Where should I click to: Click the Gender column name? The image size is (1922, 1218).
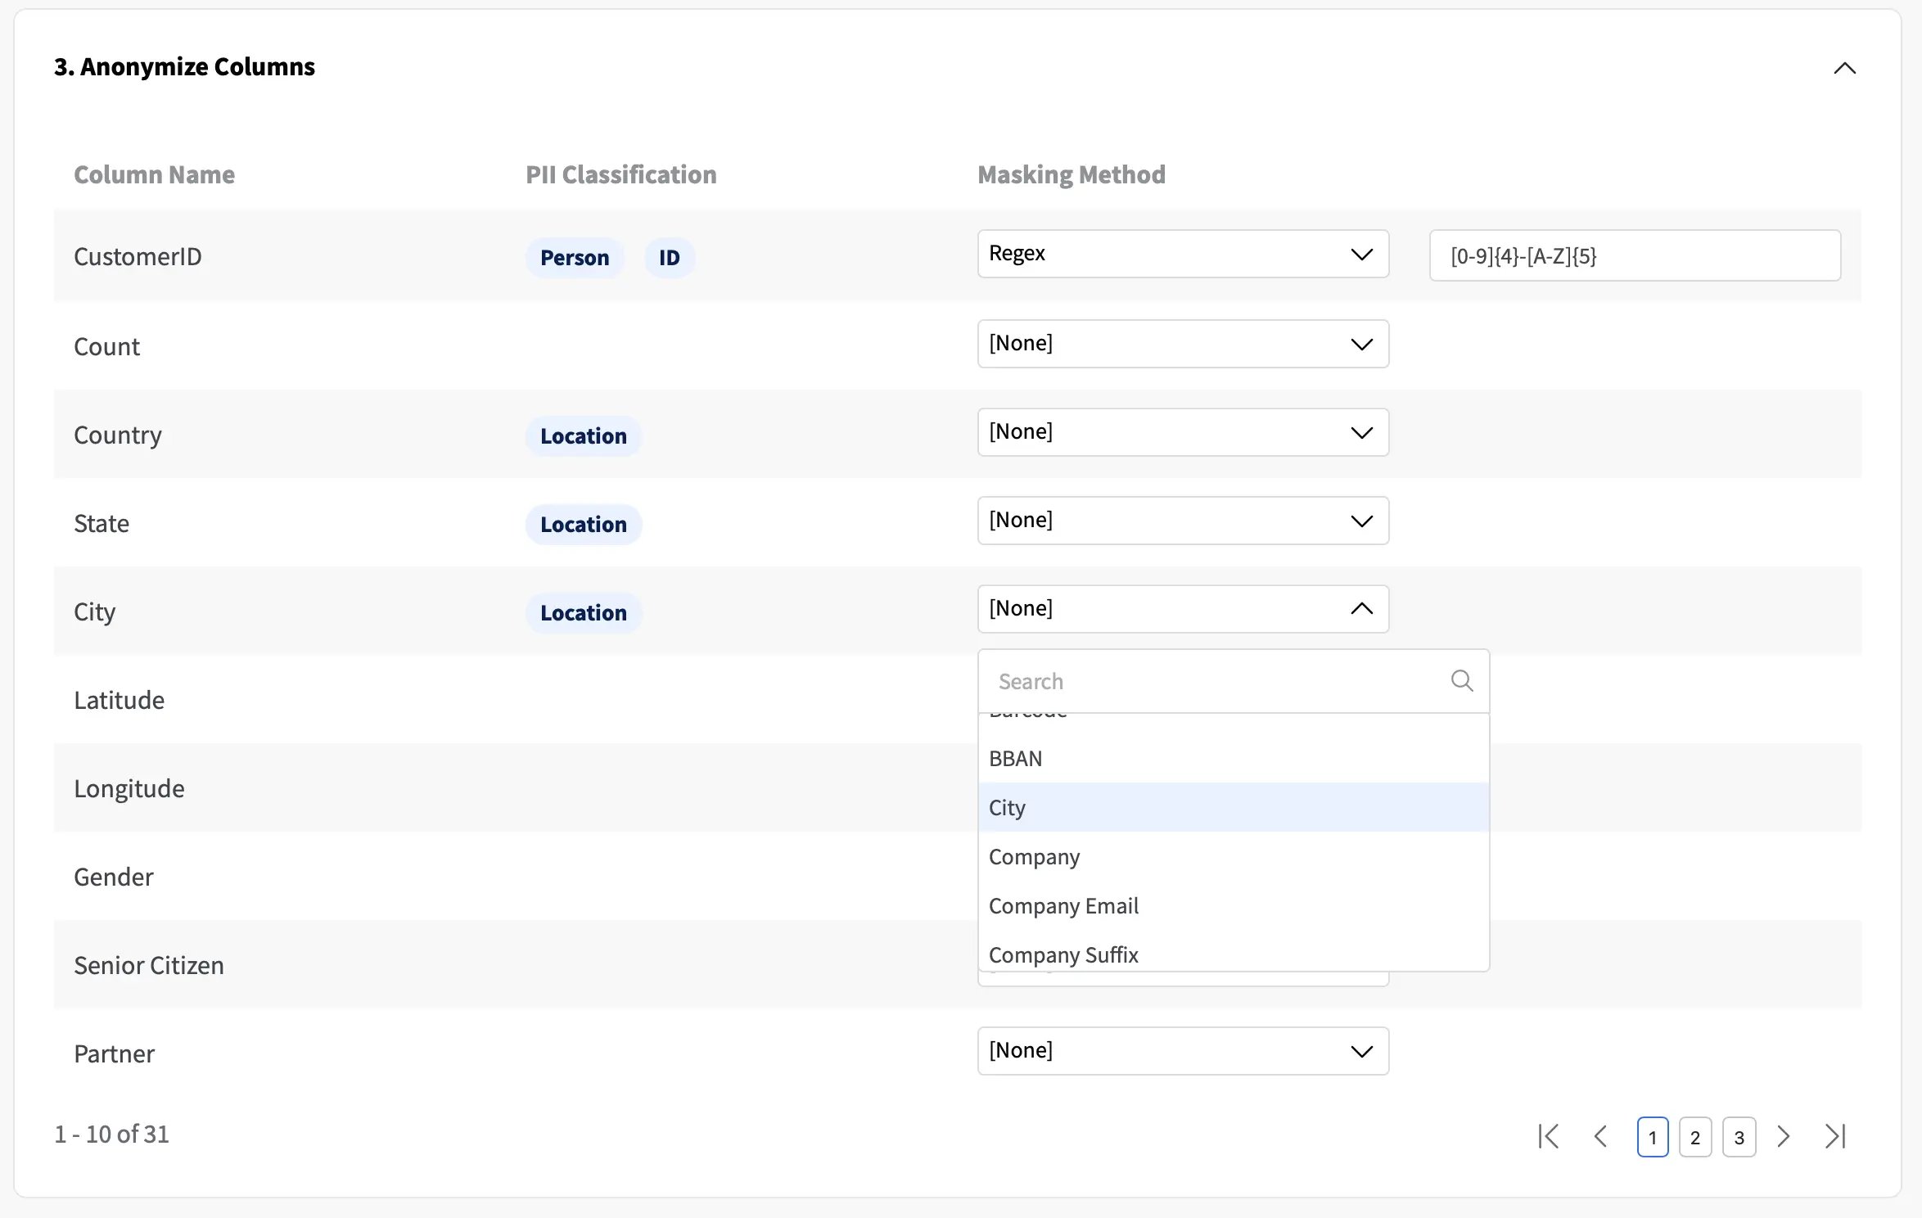pyautogui.click(x=114, y=877)
